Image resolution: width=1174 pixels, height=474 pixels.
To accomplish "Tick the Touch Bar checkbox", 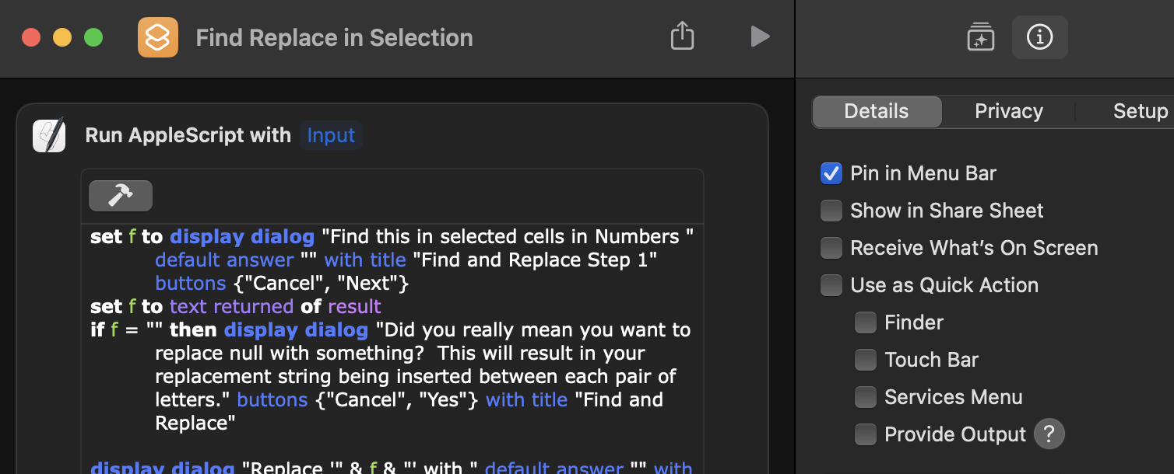I will [866, 360].
